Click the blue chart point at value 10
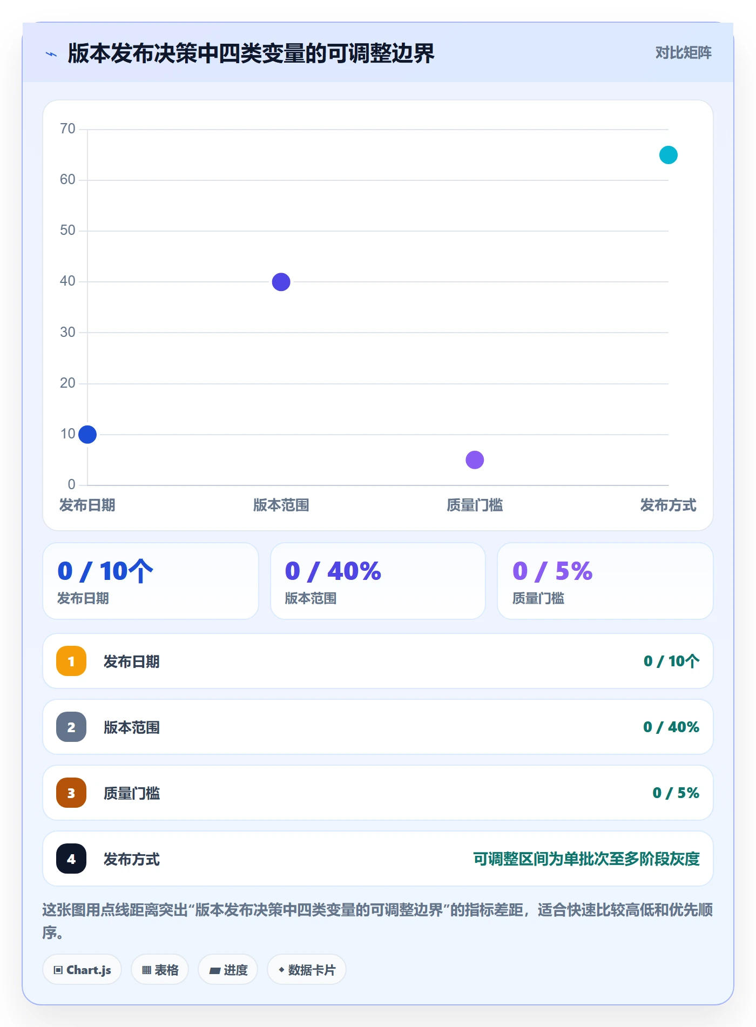 (x=87, y=434)
